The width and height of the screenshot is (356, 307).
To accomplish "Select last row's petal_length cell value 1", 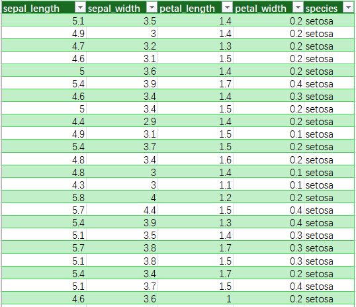I will pos(195,298).
